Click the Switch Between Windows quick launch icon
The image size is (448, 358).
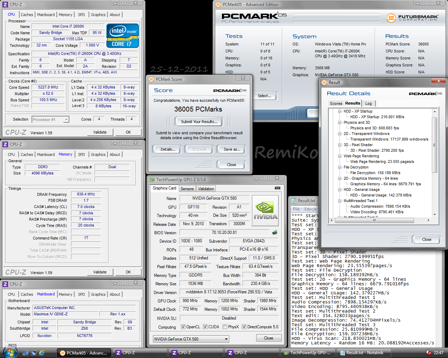coord(34,353)
